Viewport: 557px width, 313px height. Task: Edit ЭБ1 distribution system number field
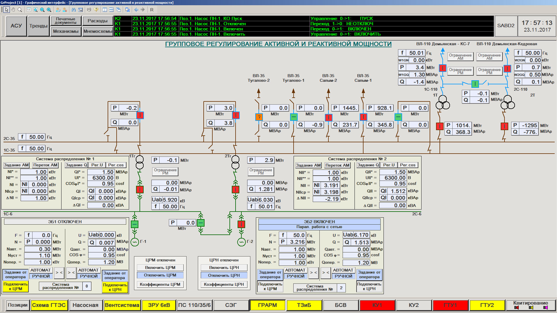[86, 286]
